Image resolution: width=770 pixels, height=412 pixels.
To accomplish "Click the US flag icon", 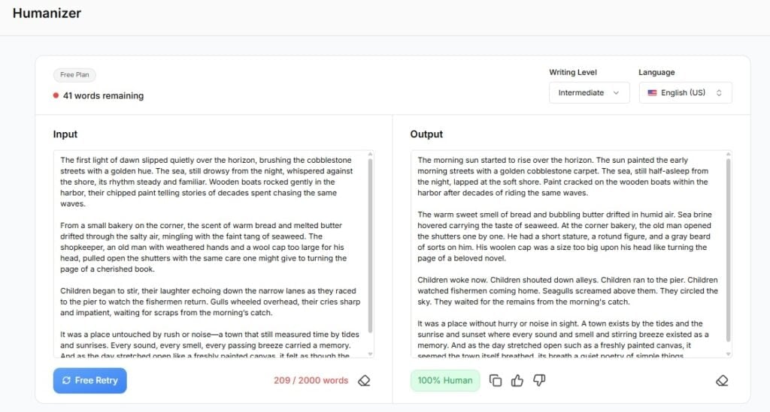I will click(x=651, y=93).
